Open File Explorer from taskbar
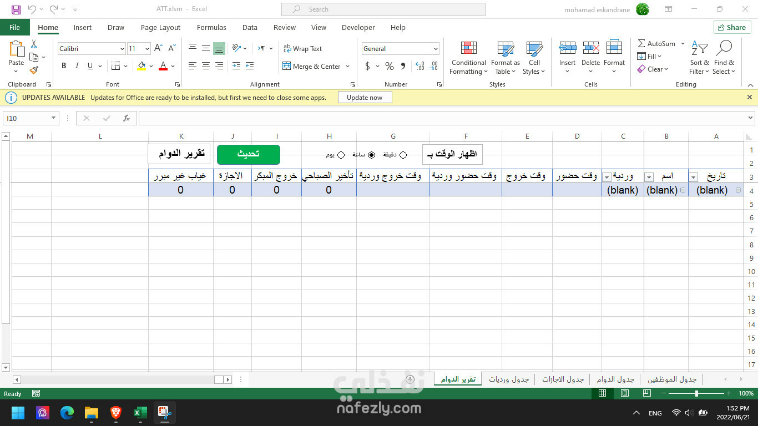Viewport: 758px width, 426px height. [x=91, y=413]
